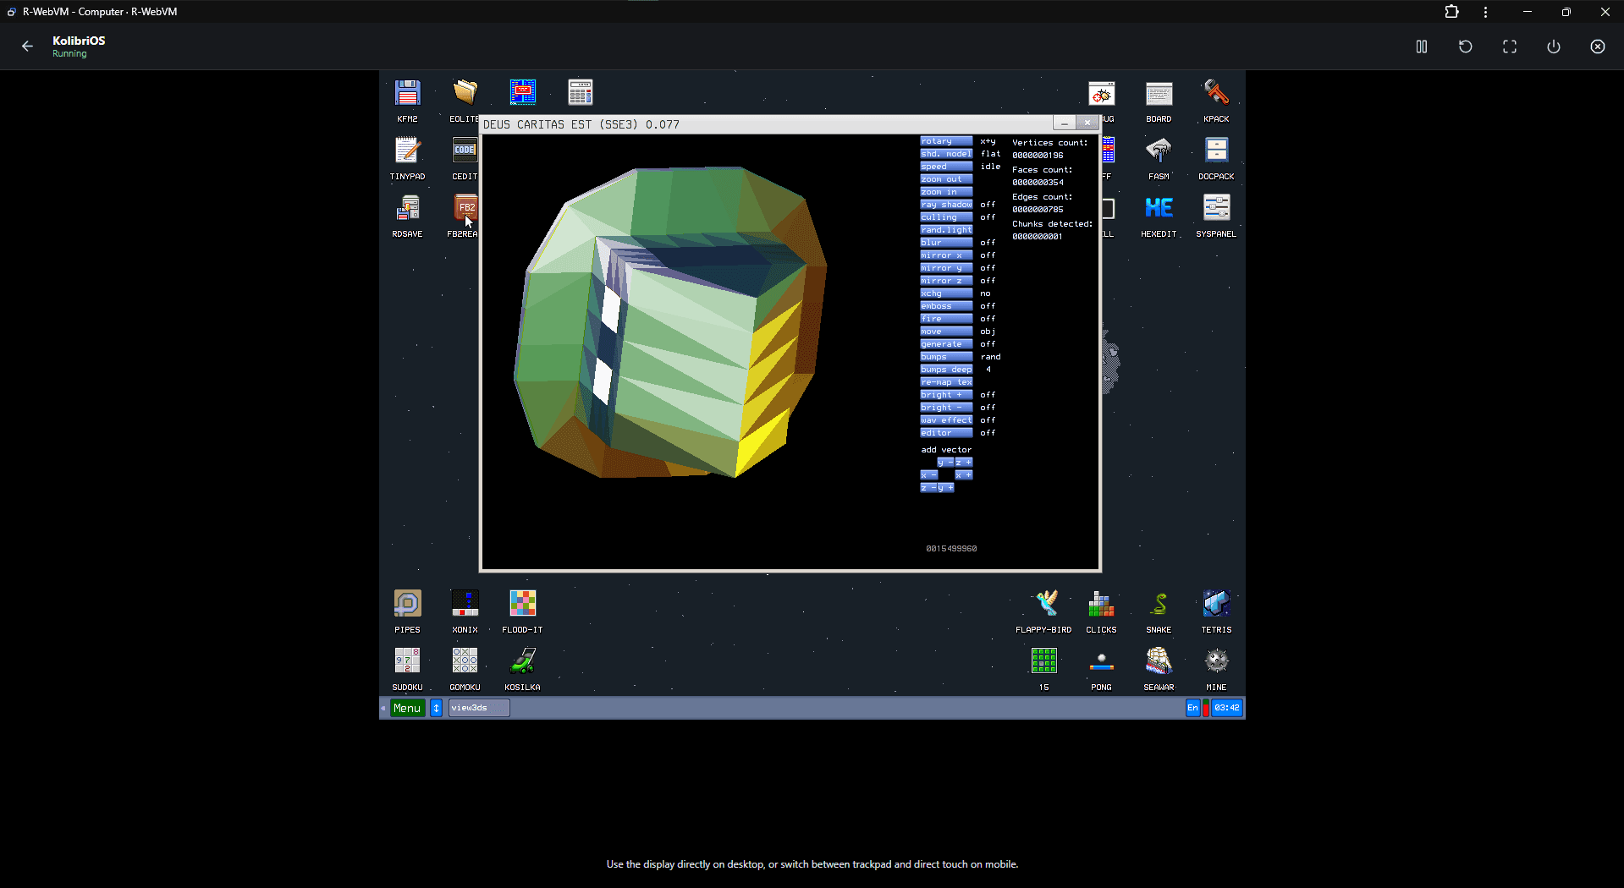Click the bright - button
The width and height of the screenshot is (1624, 888).
click(946, 408)
